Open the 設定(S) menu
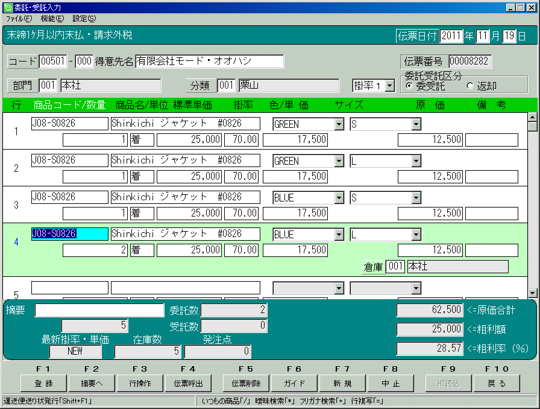This screenshot has height=409, width=540. click(84, 19)
